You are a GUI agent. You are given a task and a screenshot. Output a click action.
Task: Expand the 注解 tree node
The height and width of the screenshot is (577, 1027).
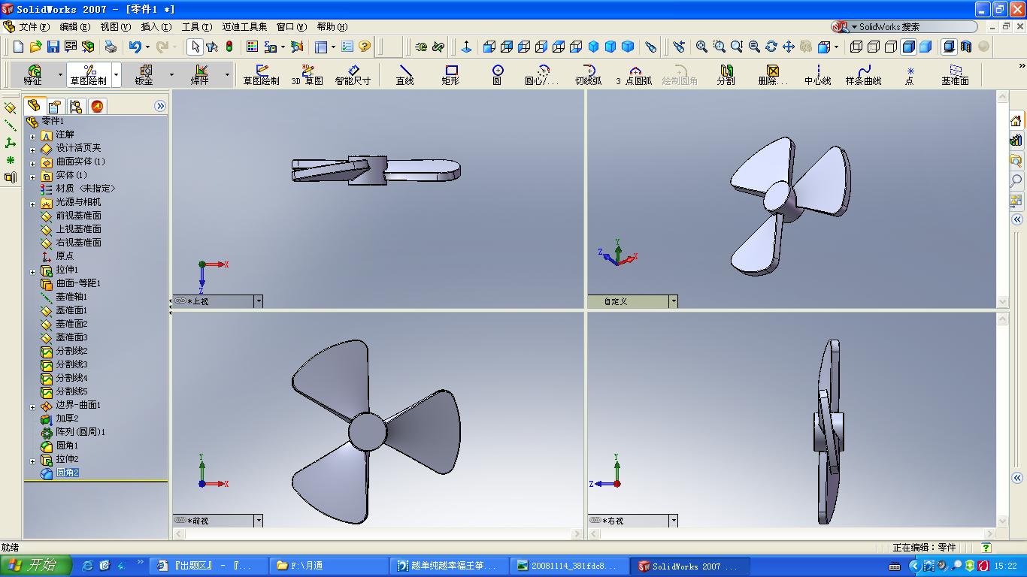32,136
